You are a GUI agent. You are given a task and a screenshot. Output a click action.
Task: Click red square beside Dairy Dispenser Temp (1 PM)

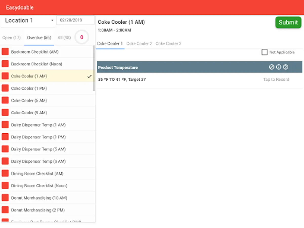(5, 137)
